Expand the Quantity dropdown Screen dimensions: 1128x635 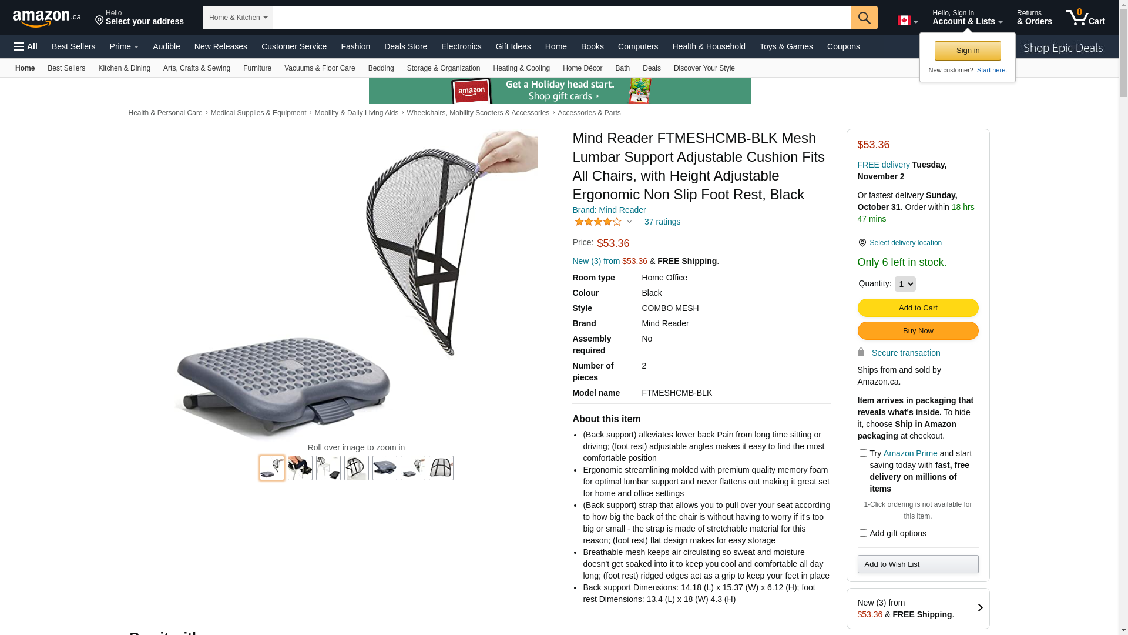click(905, 284)
